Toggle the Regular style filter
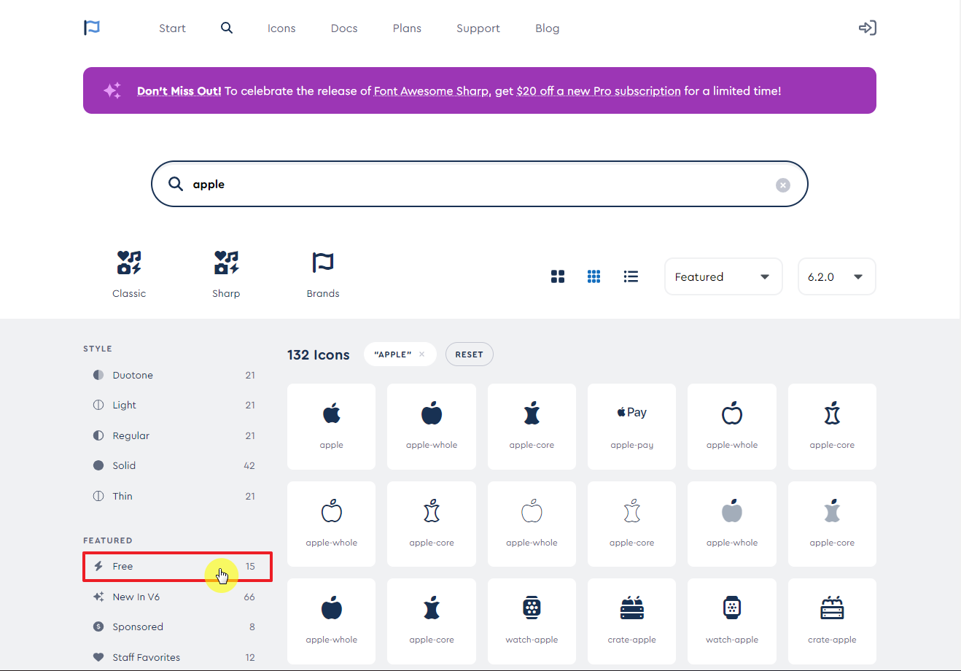 (x=174, y=435)
